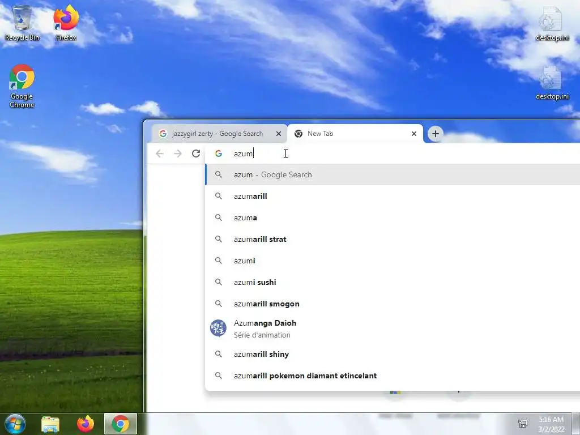Switch to the New Tab tab

coord(355,134)
